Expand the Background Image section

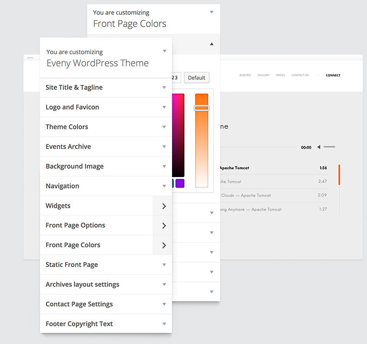pos(106,166)
